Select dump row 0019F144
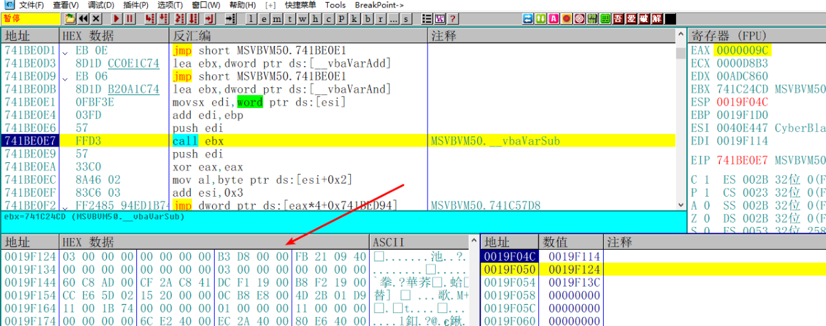This screenshot has width=826, height=326. click(234, 282)
